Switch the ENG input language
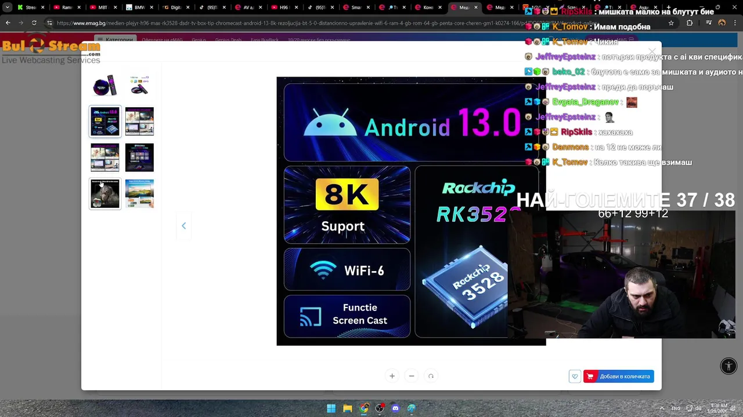Viewport: 743px width, 417px height. click(676, 408)
